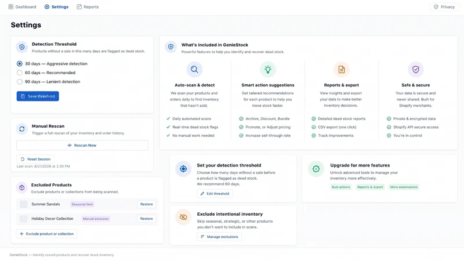Image resolution: width=464 pixels, height=261 pixels.
Task: Click the Last scan timestamp text
Action: click(43, 166)
